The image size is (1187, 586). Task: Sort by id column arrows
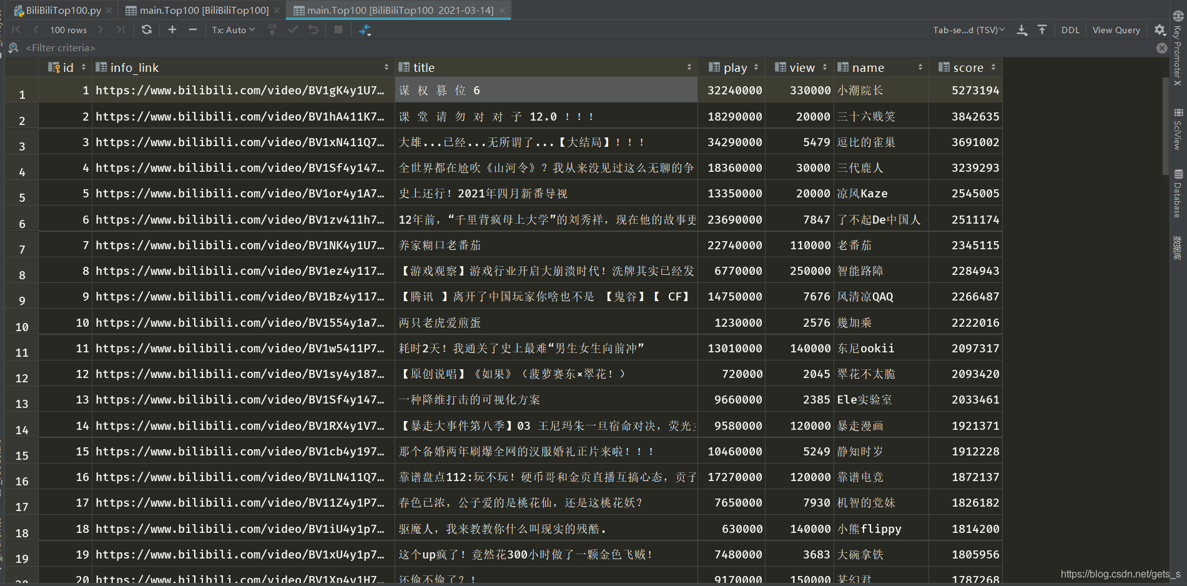[84, 67]
